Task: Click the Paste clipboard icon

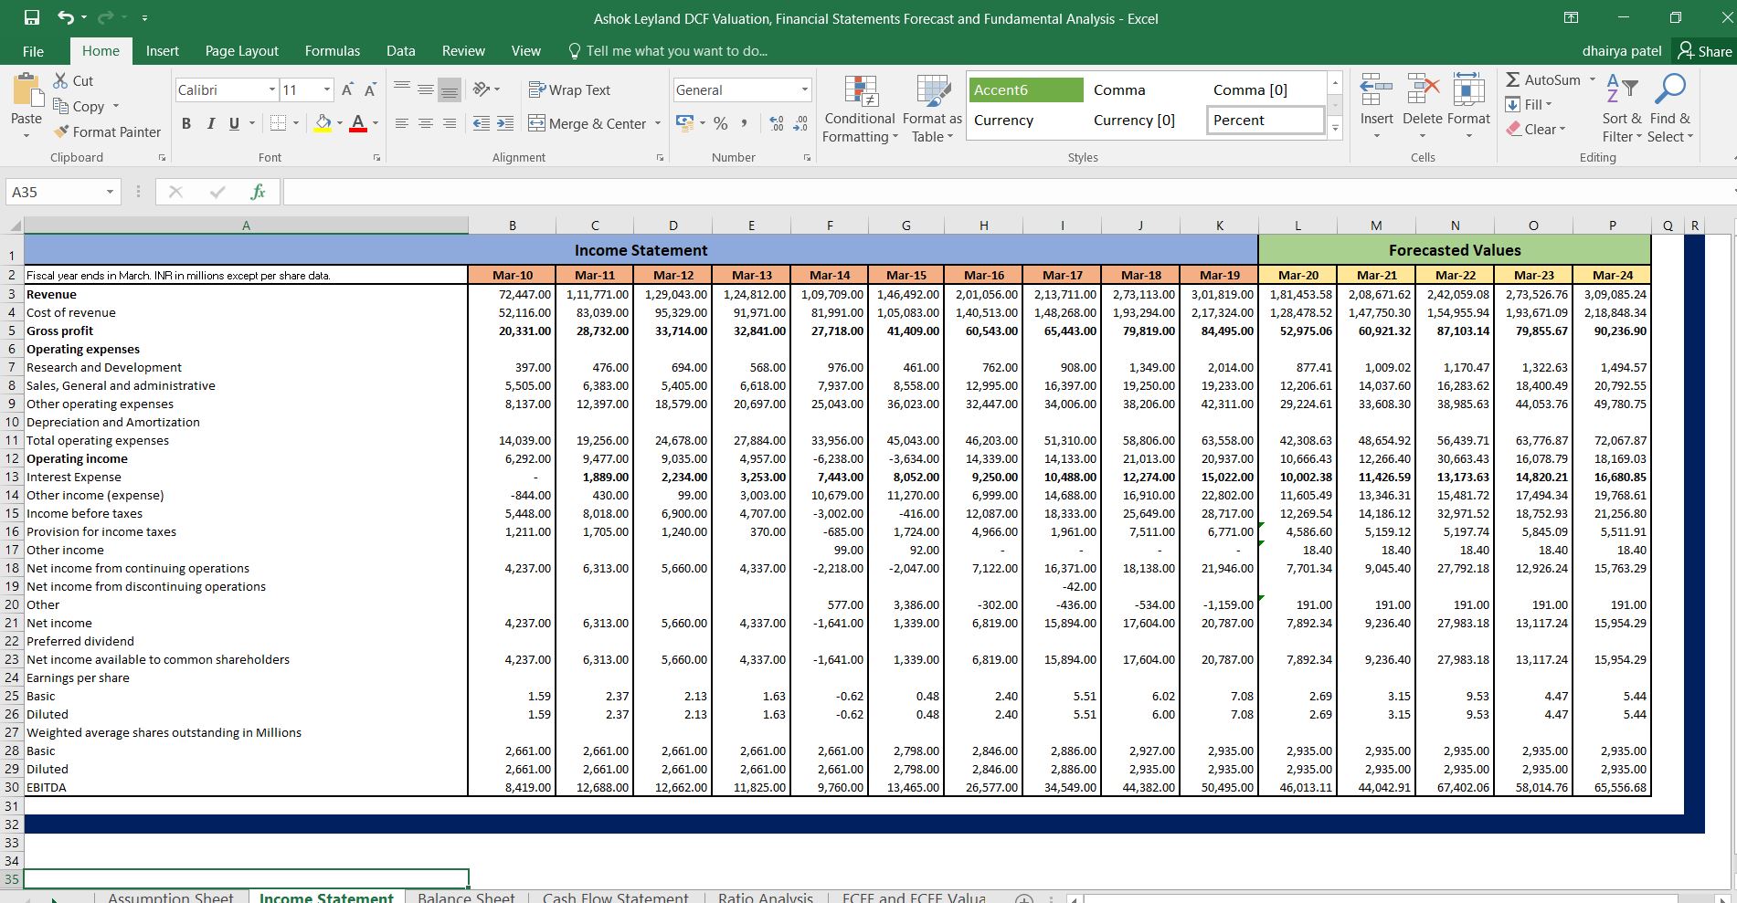Action: click(x=26, y=89)
